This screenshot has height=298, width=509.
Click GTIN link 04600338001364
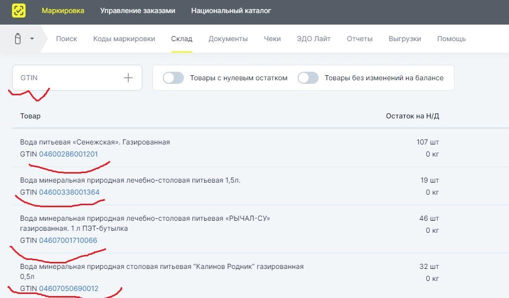pyautogui.click(x=68, y=192)
